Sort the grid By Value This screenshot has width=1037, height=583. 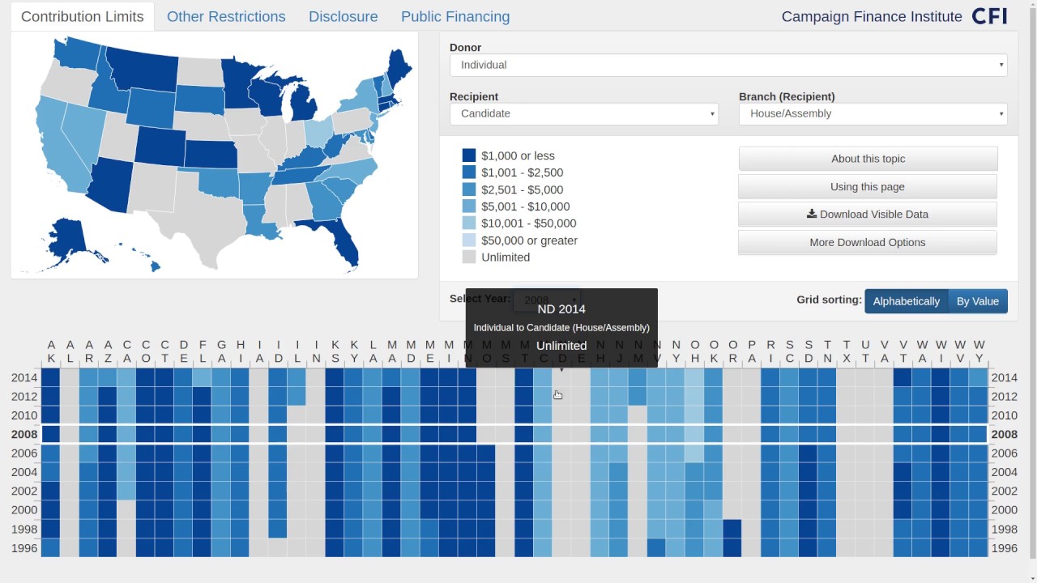click(978, 301)
